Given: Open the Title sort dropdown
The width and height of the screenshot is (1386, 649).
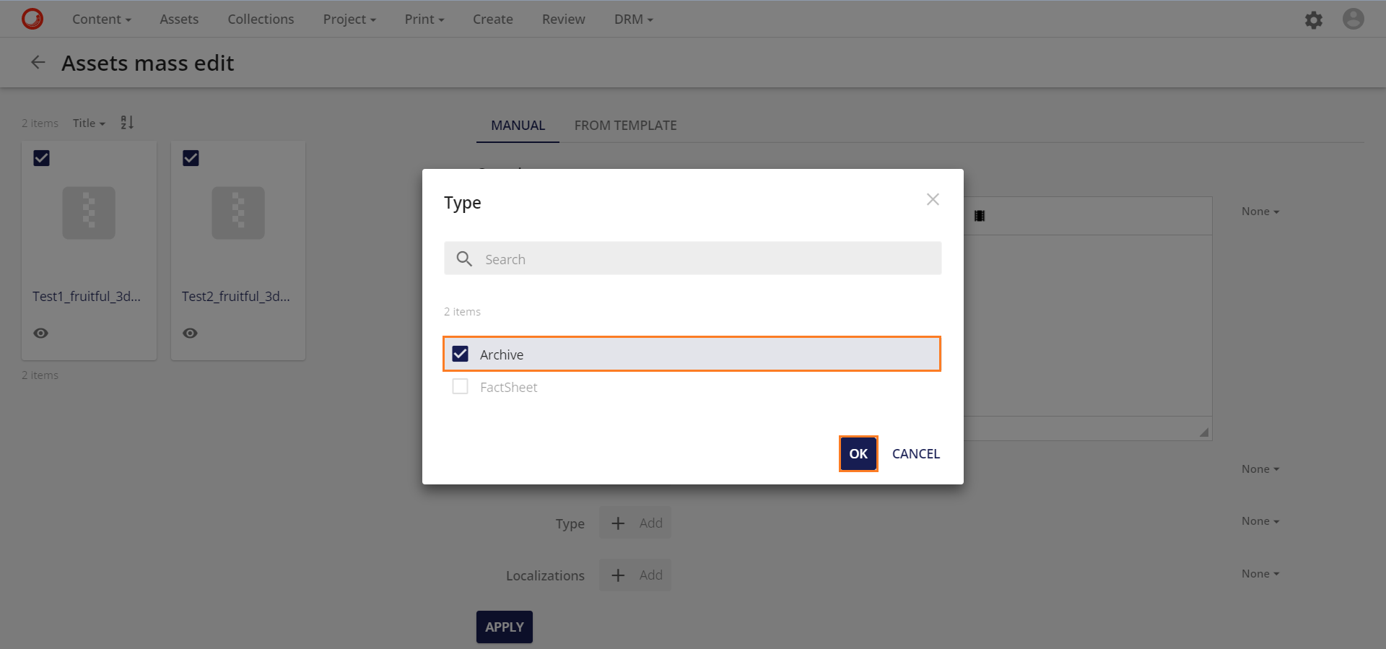Looking at the screenshot, I should [x=89, y=123].
